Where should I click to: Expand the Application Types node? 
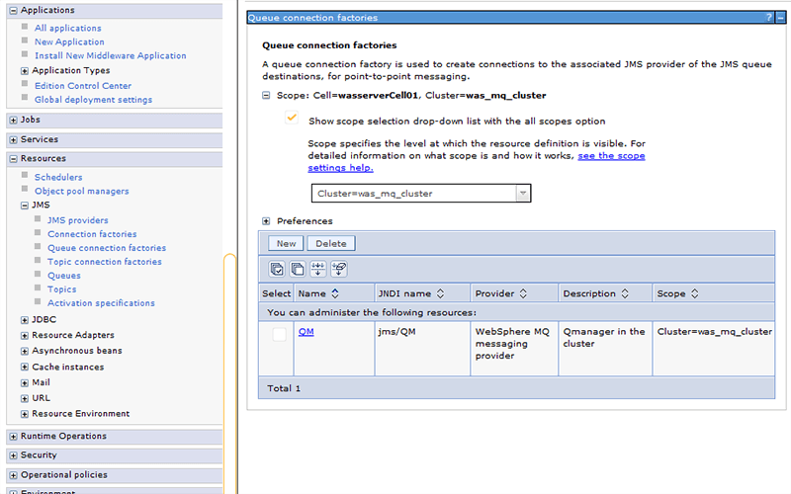24,70
